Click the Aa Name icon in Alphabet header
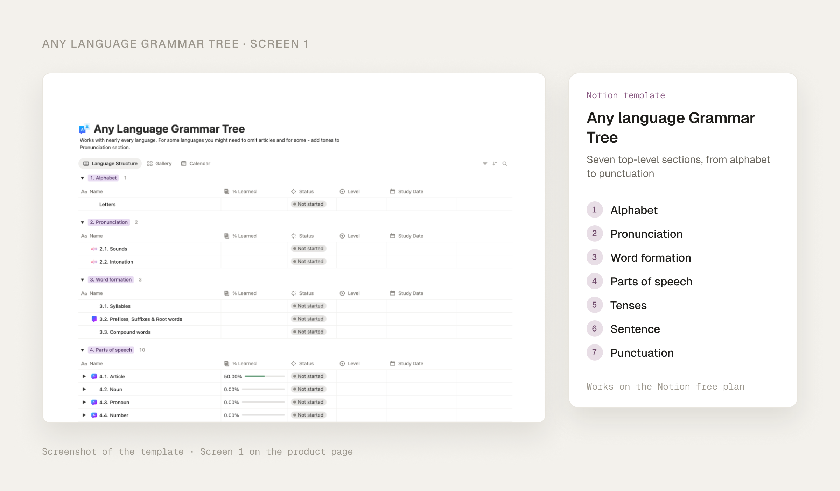This screenshot has width=840, height=491. click(x=84, y=191)
